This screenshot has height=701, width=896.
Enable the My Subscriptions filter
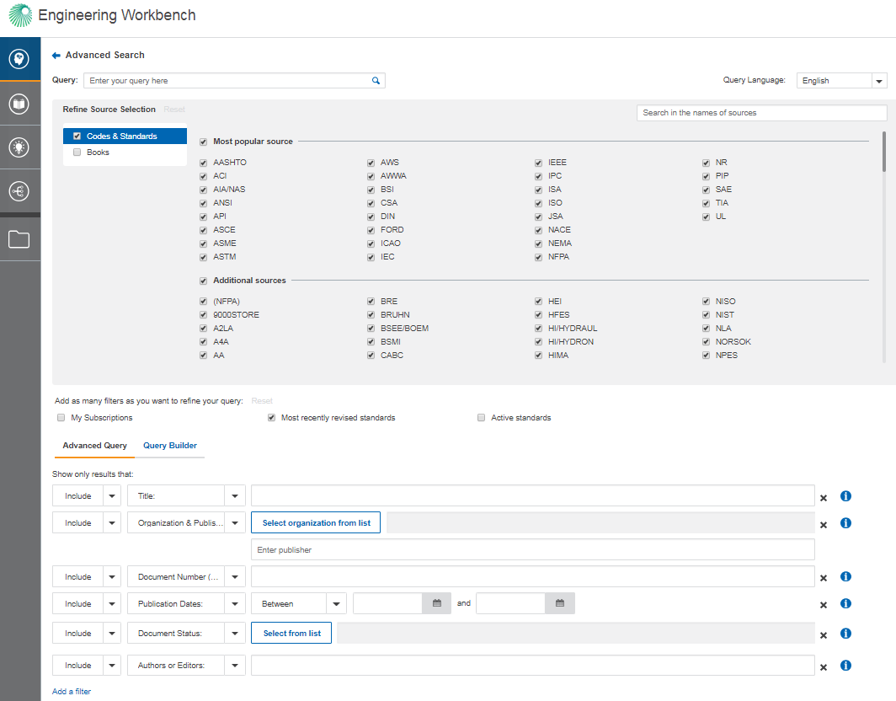point(61,418)
